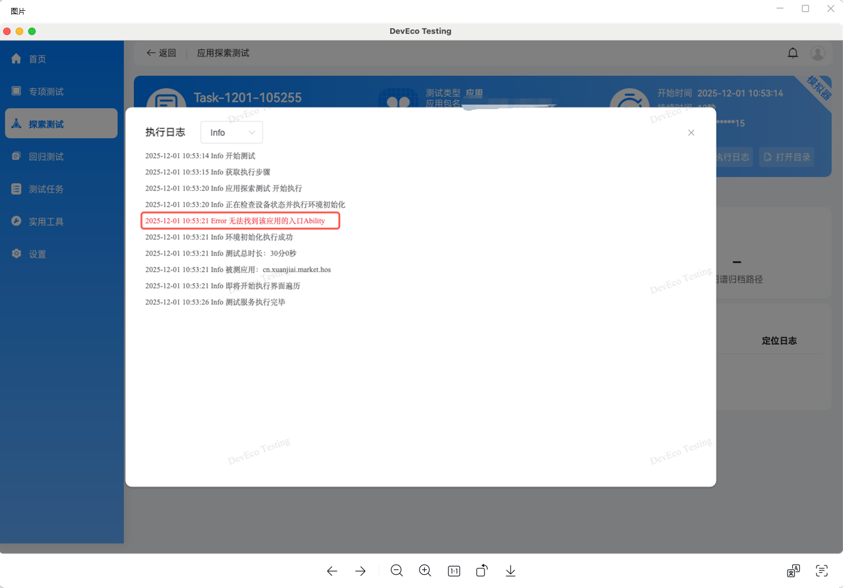Download the image with save icon
Screen dimensions: 843x588
pos(511,571)
